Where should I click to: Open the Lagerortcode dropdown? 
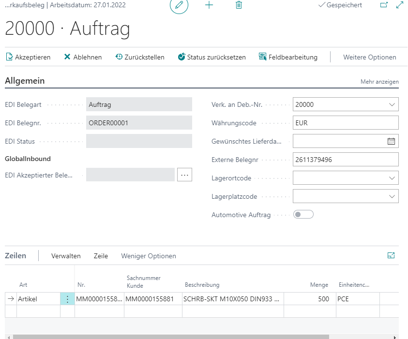(392, 178)
